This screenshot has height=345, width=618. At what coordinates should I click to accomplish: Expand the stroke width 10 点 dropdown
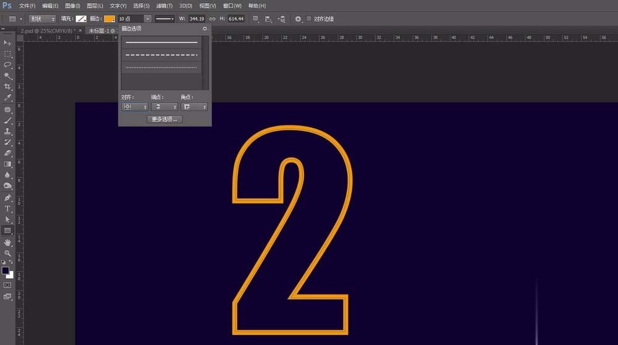coord(148,19)
